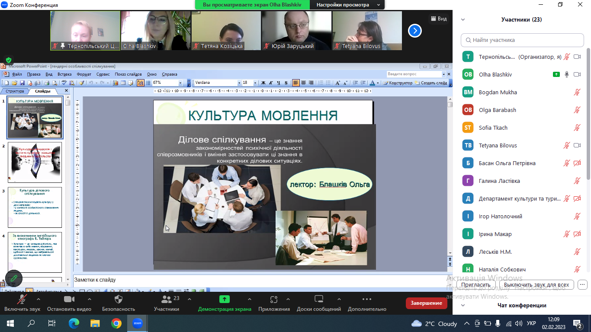Align text right in PowerPoint toolbar
This screenshot has width=591, height=332.
click(x=311, y=83)
